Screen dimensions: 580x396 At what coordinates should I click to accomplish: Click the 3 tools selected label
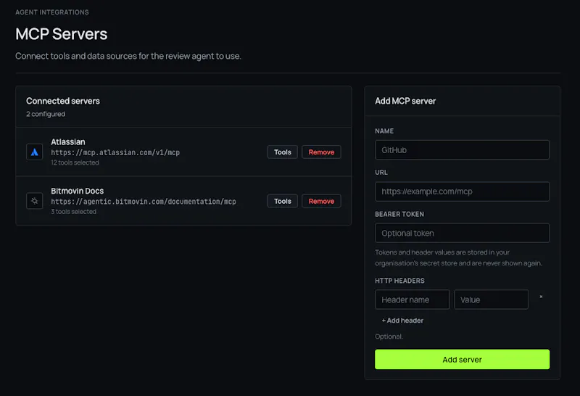pos(74,211)
